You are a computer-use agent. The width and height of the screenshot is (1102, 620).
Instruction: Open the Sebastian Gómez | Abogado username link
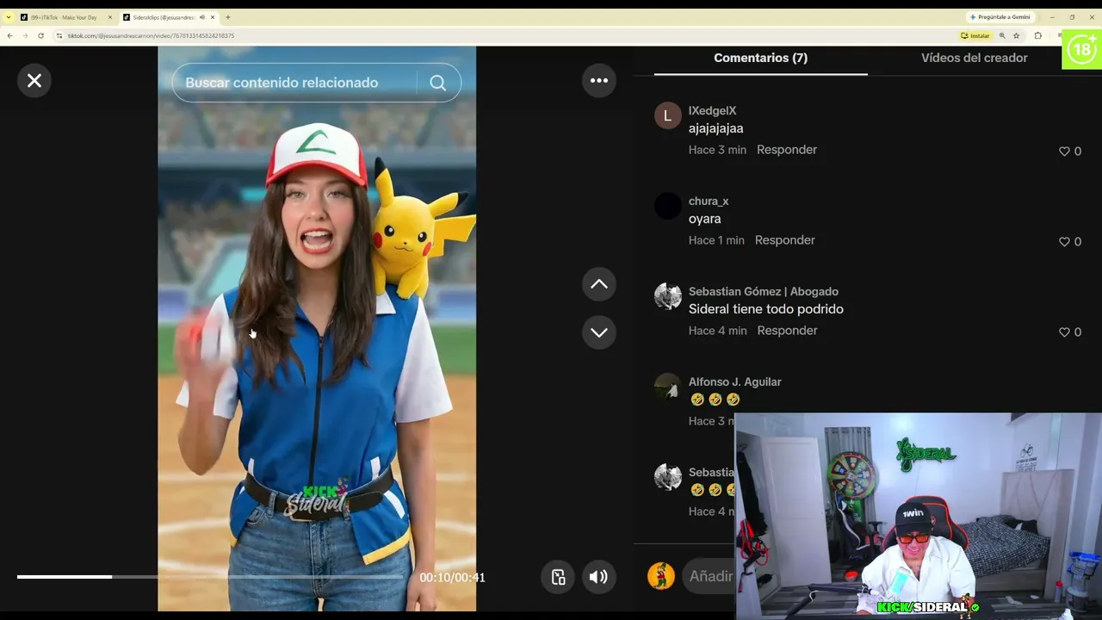point(763,291)
